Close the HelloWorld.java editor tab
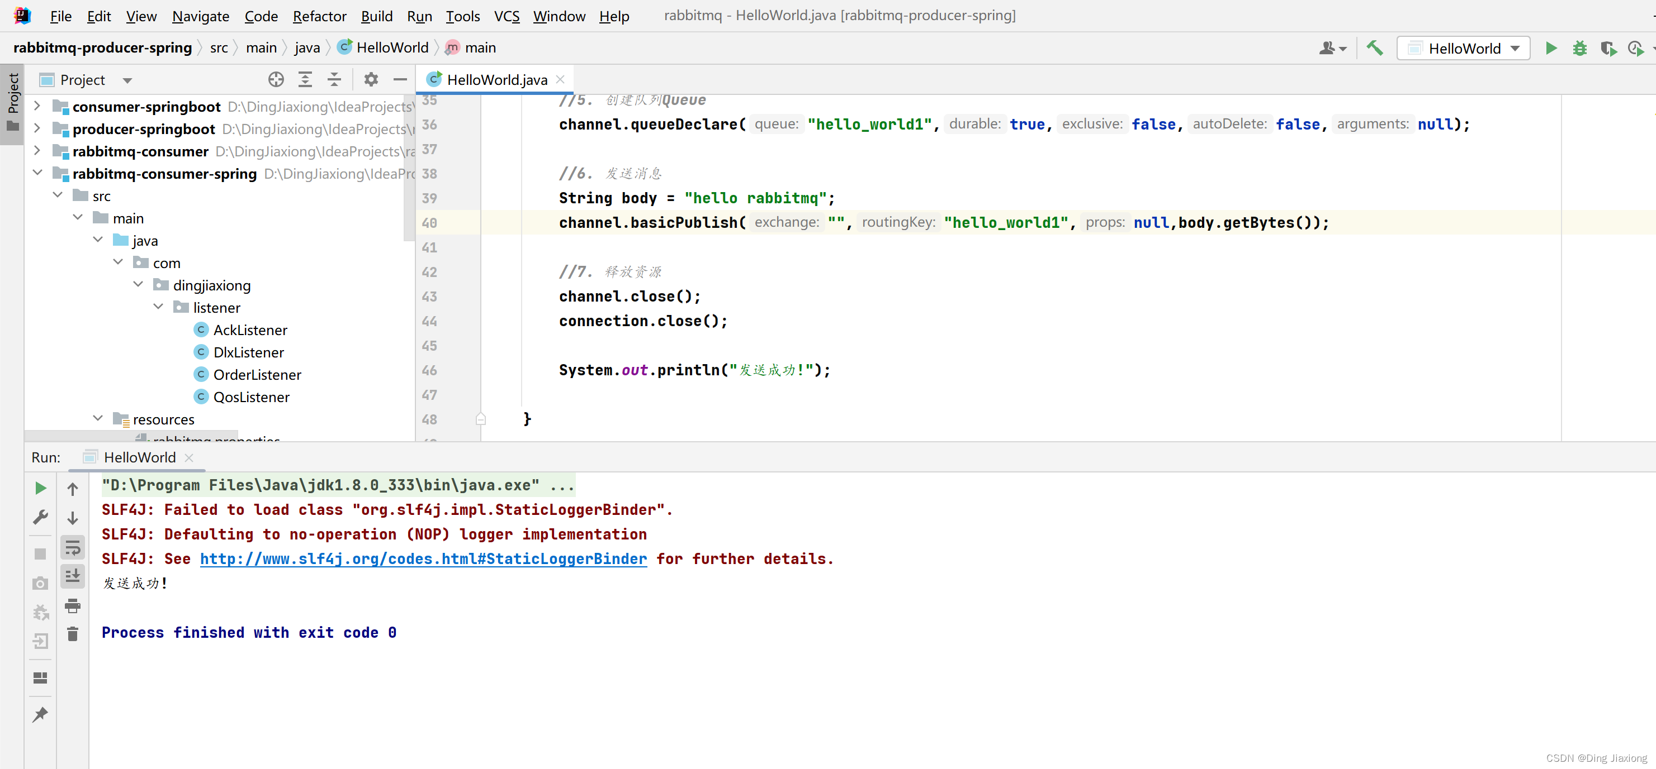 click(x=560, y=80)
